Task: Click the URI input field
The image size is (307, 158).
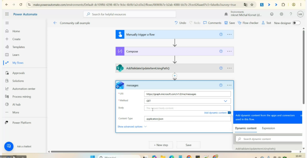Action: pyautogui.click(x=187, y=94)
